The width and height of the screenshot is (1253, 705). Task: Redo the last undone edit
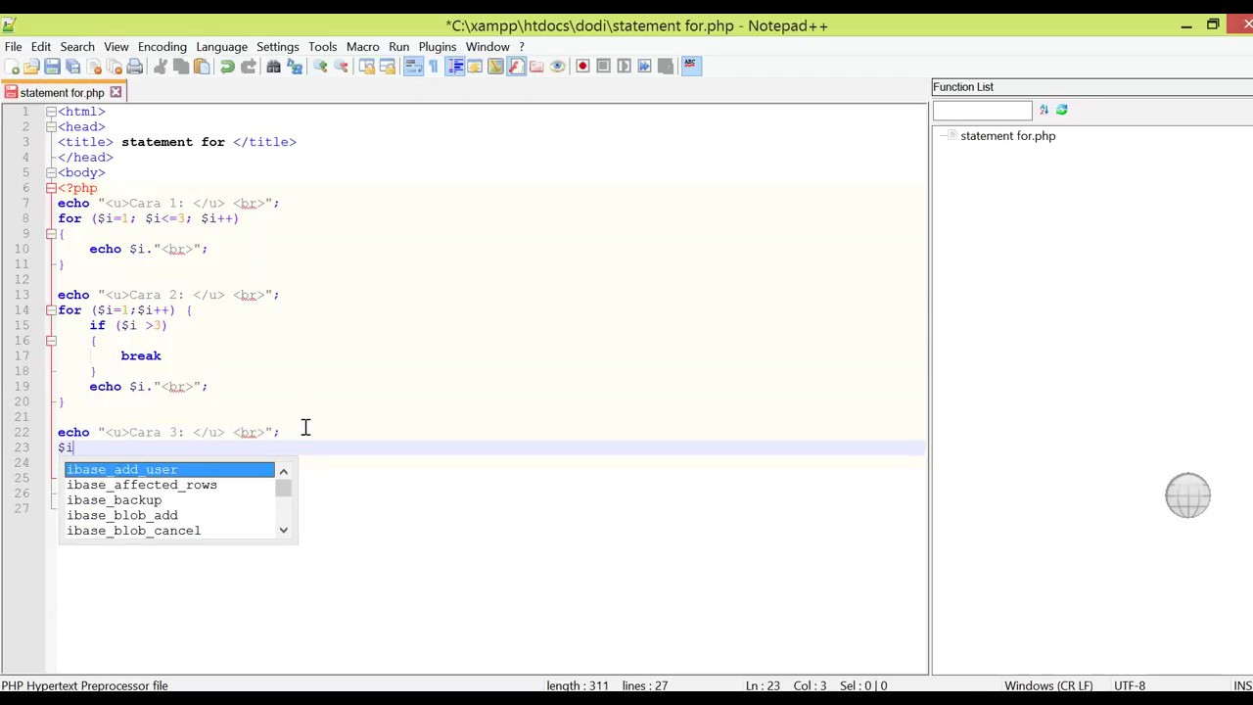click(249, 67)
